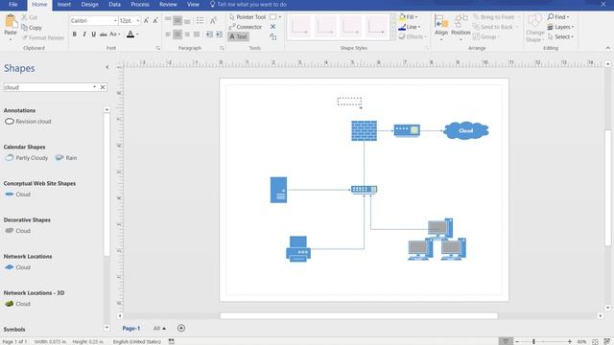
Task: Click the Cut scissors icon
Action: pos(24,17)
